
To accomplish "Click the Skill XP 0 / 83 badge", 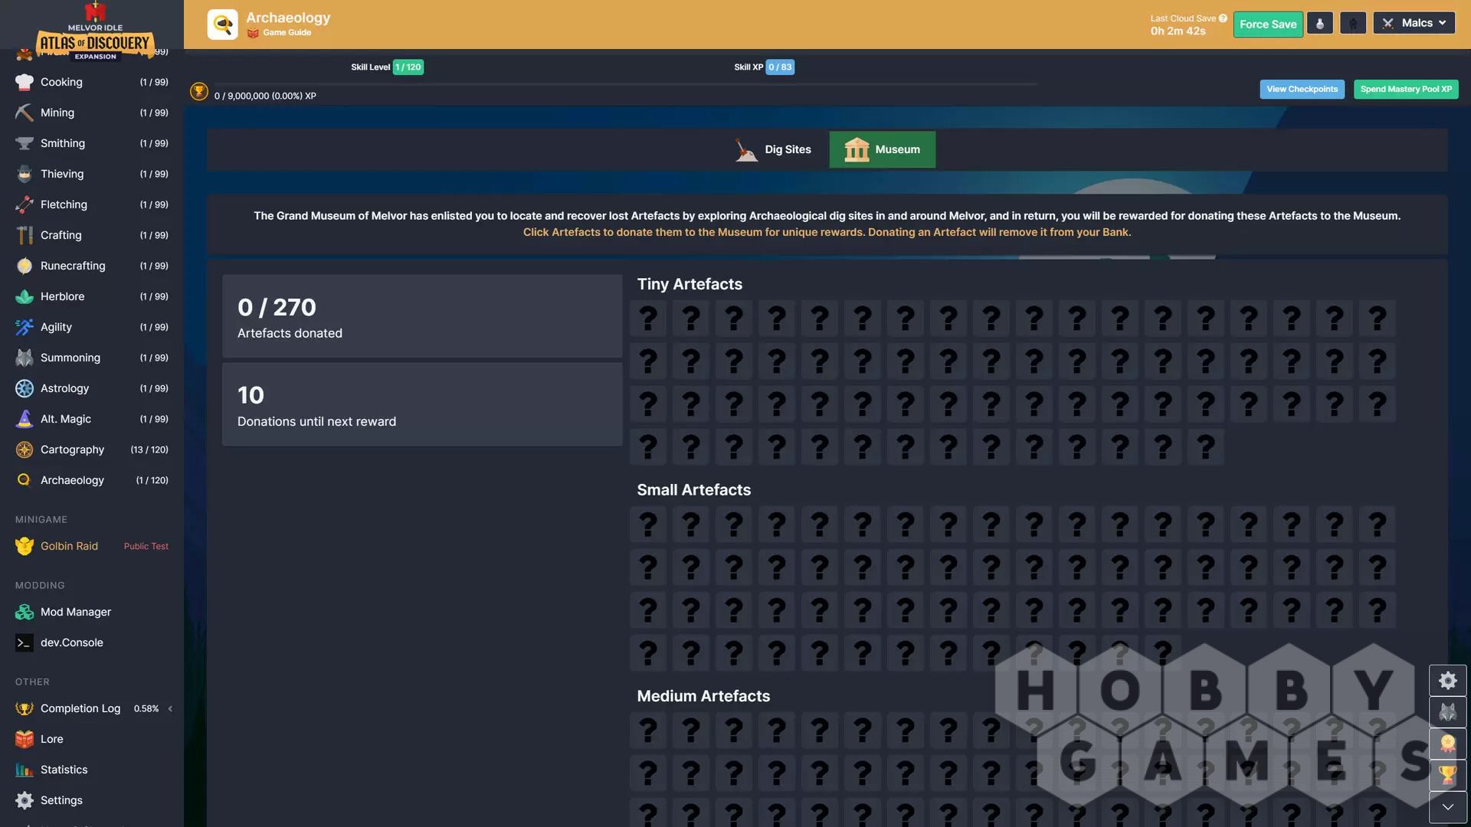I will [780, 67].
